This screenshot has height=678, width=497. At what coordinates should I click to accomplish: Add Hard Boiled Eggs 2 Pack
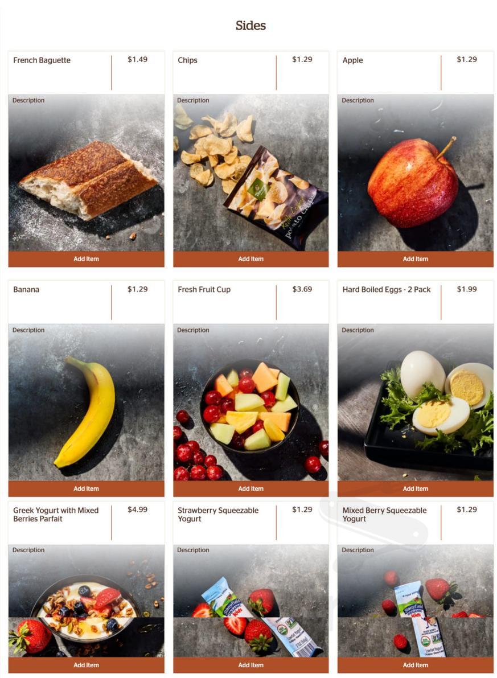(415, 488)
